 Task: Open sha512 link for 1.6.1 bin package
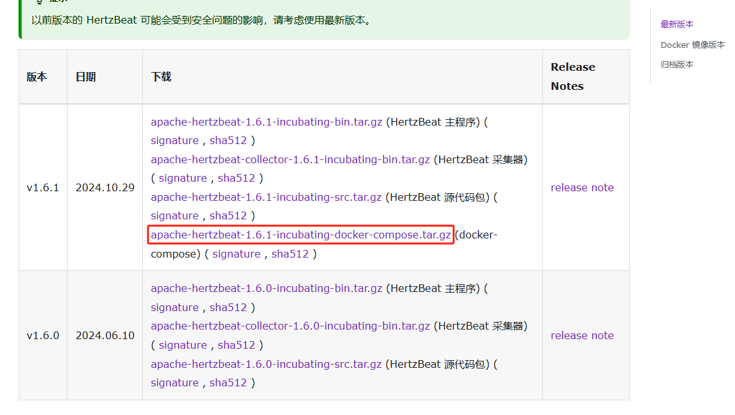[228, 140]
